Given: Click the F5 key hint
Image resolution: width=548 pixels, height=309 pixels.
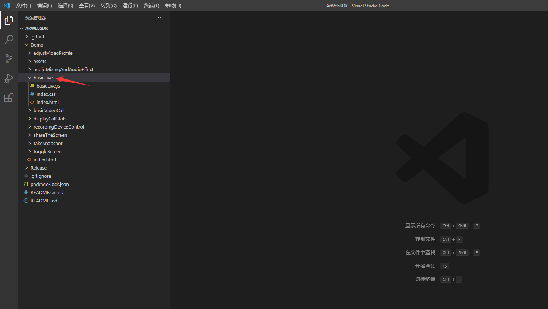Looking at the screenshot, I should tap(444, 266).
